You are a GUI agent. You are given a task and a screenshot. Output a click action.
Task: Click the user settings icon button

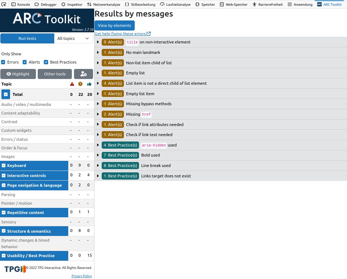[x=83, y=74]
